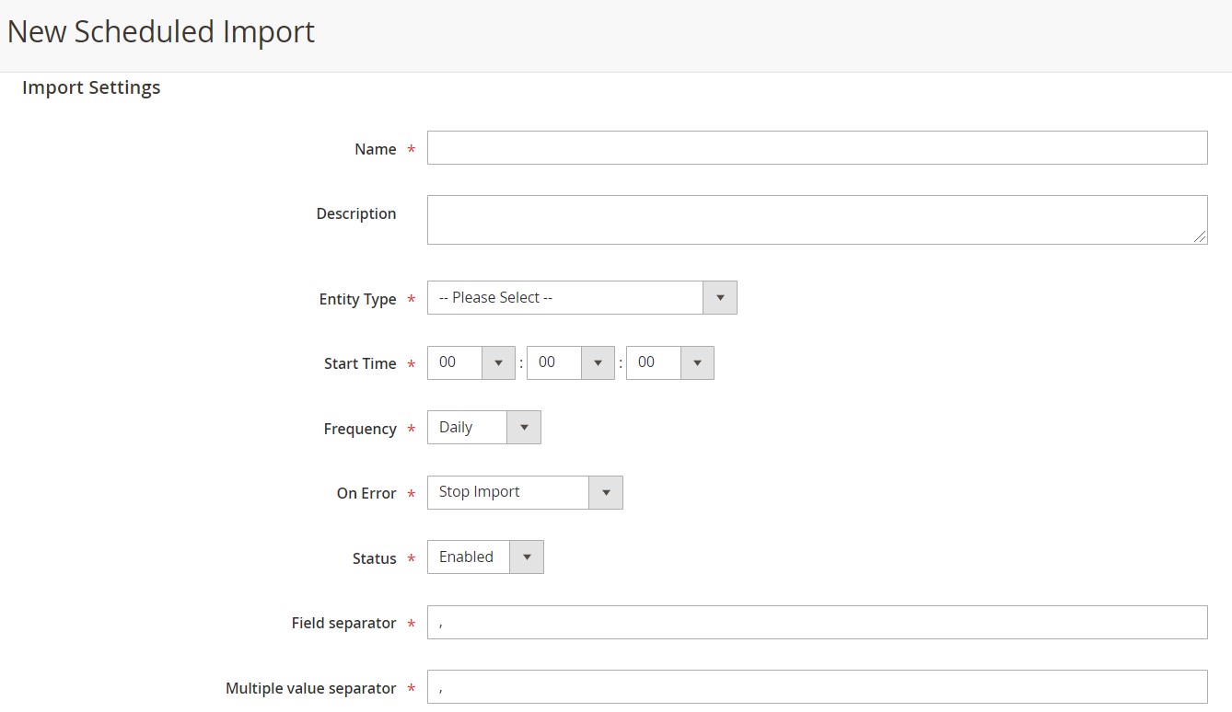This screenshot has height=712, width=1232.
Task: Focus the Multiple value separator input
Action: (817, 687)
